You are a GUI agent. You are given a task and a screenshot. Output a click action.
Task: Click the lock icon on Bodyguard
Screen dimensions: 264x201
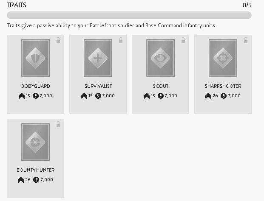point(58,41)
